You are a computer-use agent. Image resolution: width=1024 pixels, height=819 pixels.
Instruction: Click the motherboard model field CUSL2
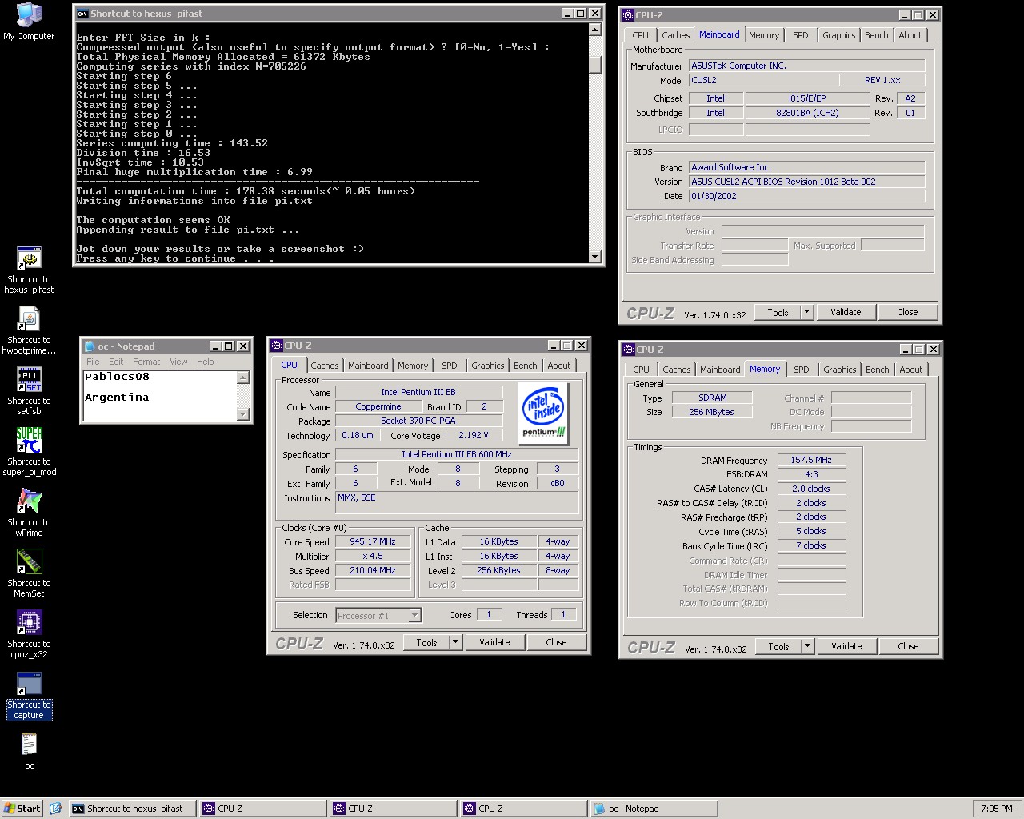tap(764, 80)
